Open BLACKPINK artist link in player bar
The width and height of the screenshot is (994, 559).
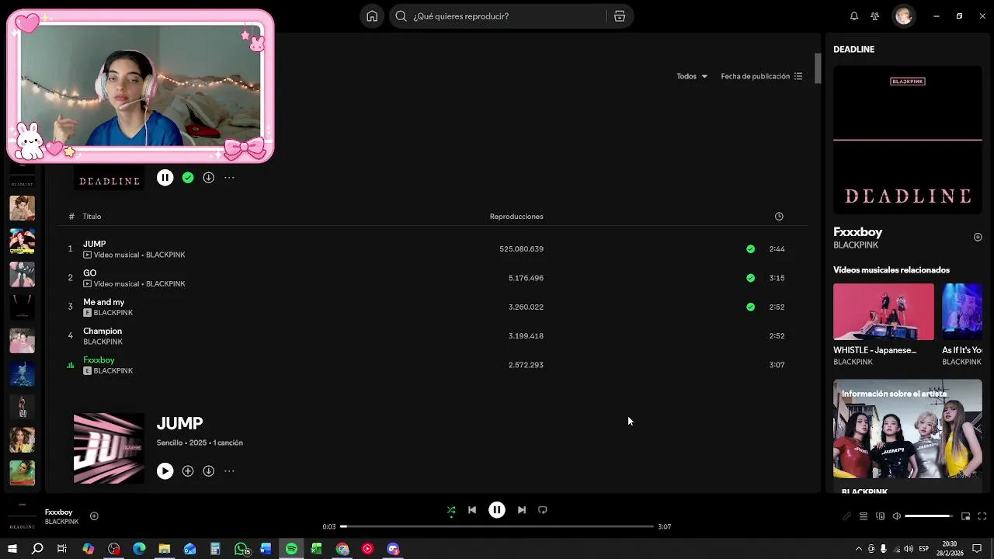61,522
